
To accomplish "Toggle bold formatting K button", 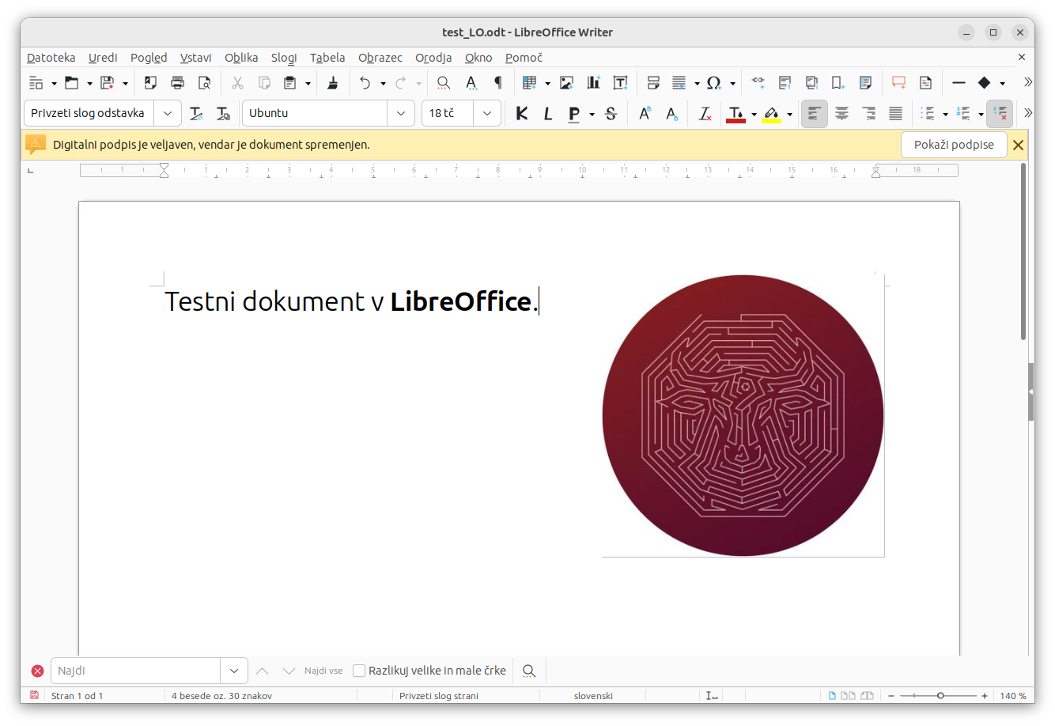I will [522, 114].
